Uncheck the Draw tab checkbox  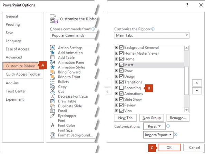pyautogui.click(x=121, y=70)
